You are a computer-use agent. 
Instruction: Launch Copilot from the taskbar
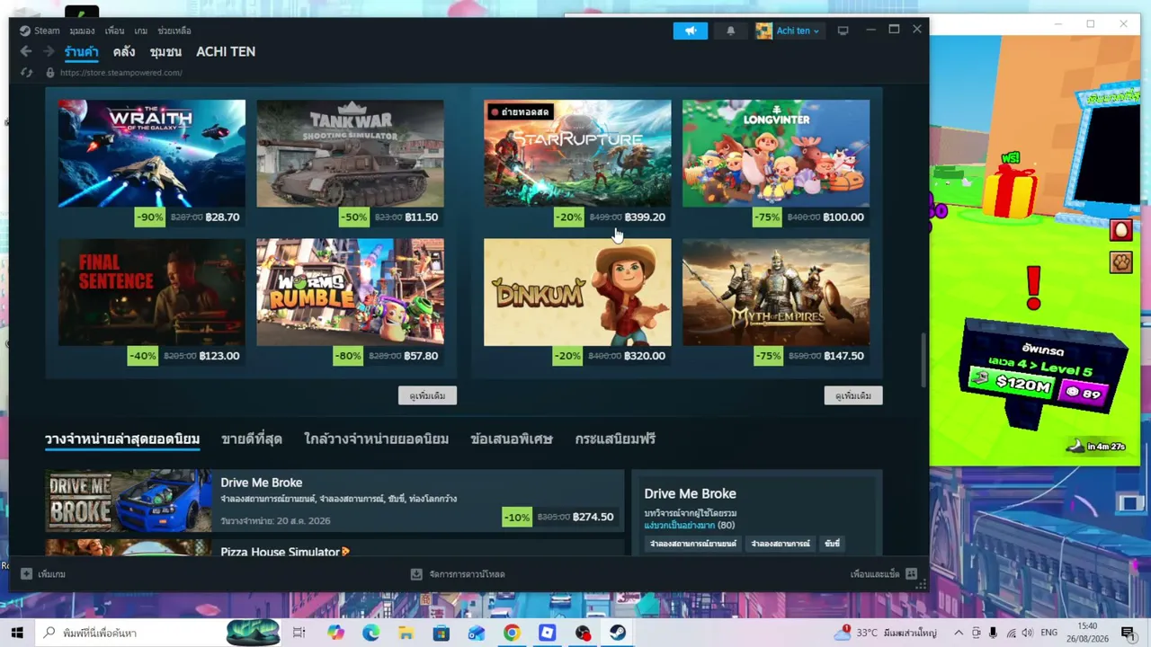pyautogui.click(x=335, y=633)
